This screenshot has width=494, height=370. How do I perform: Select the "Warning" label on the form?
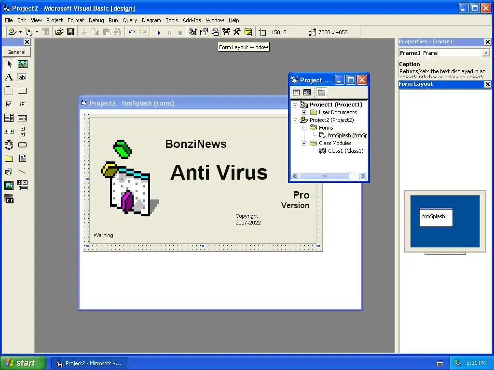(103, 235)
